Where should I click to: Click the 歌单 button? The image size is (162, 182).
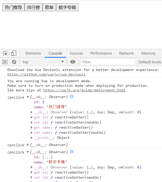pos(49,7)
